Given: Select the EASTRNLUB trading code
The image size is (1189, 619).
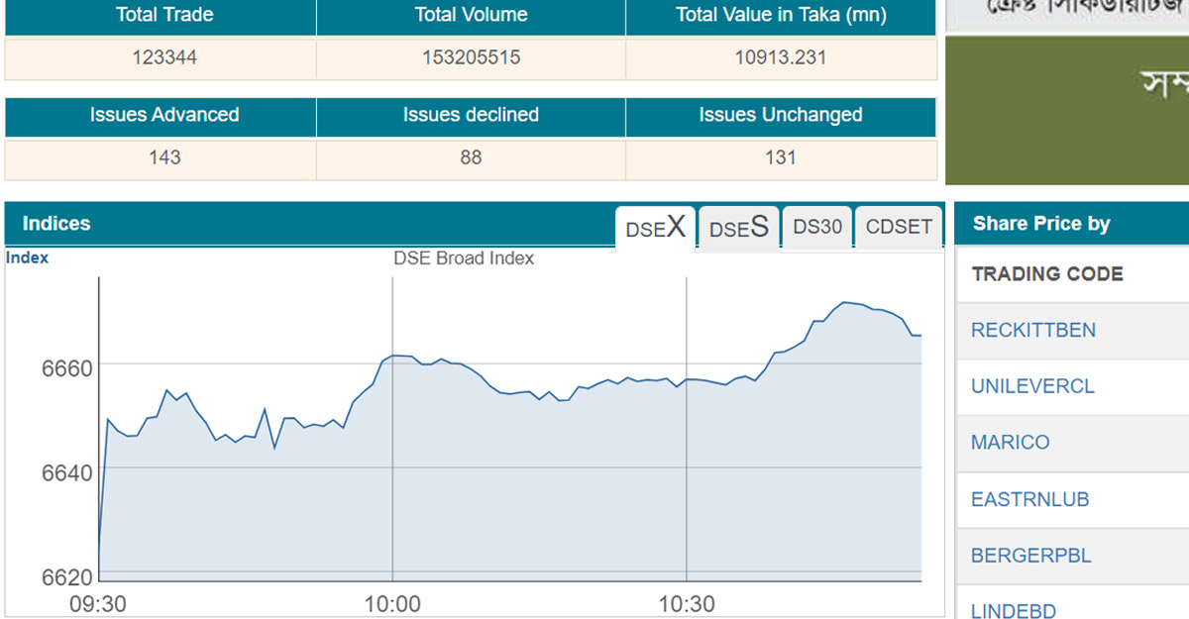Looking at the screenshot, I should (1029, 499).
